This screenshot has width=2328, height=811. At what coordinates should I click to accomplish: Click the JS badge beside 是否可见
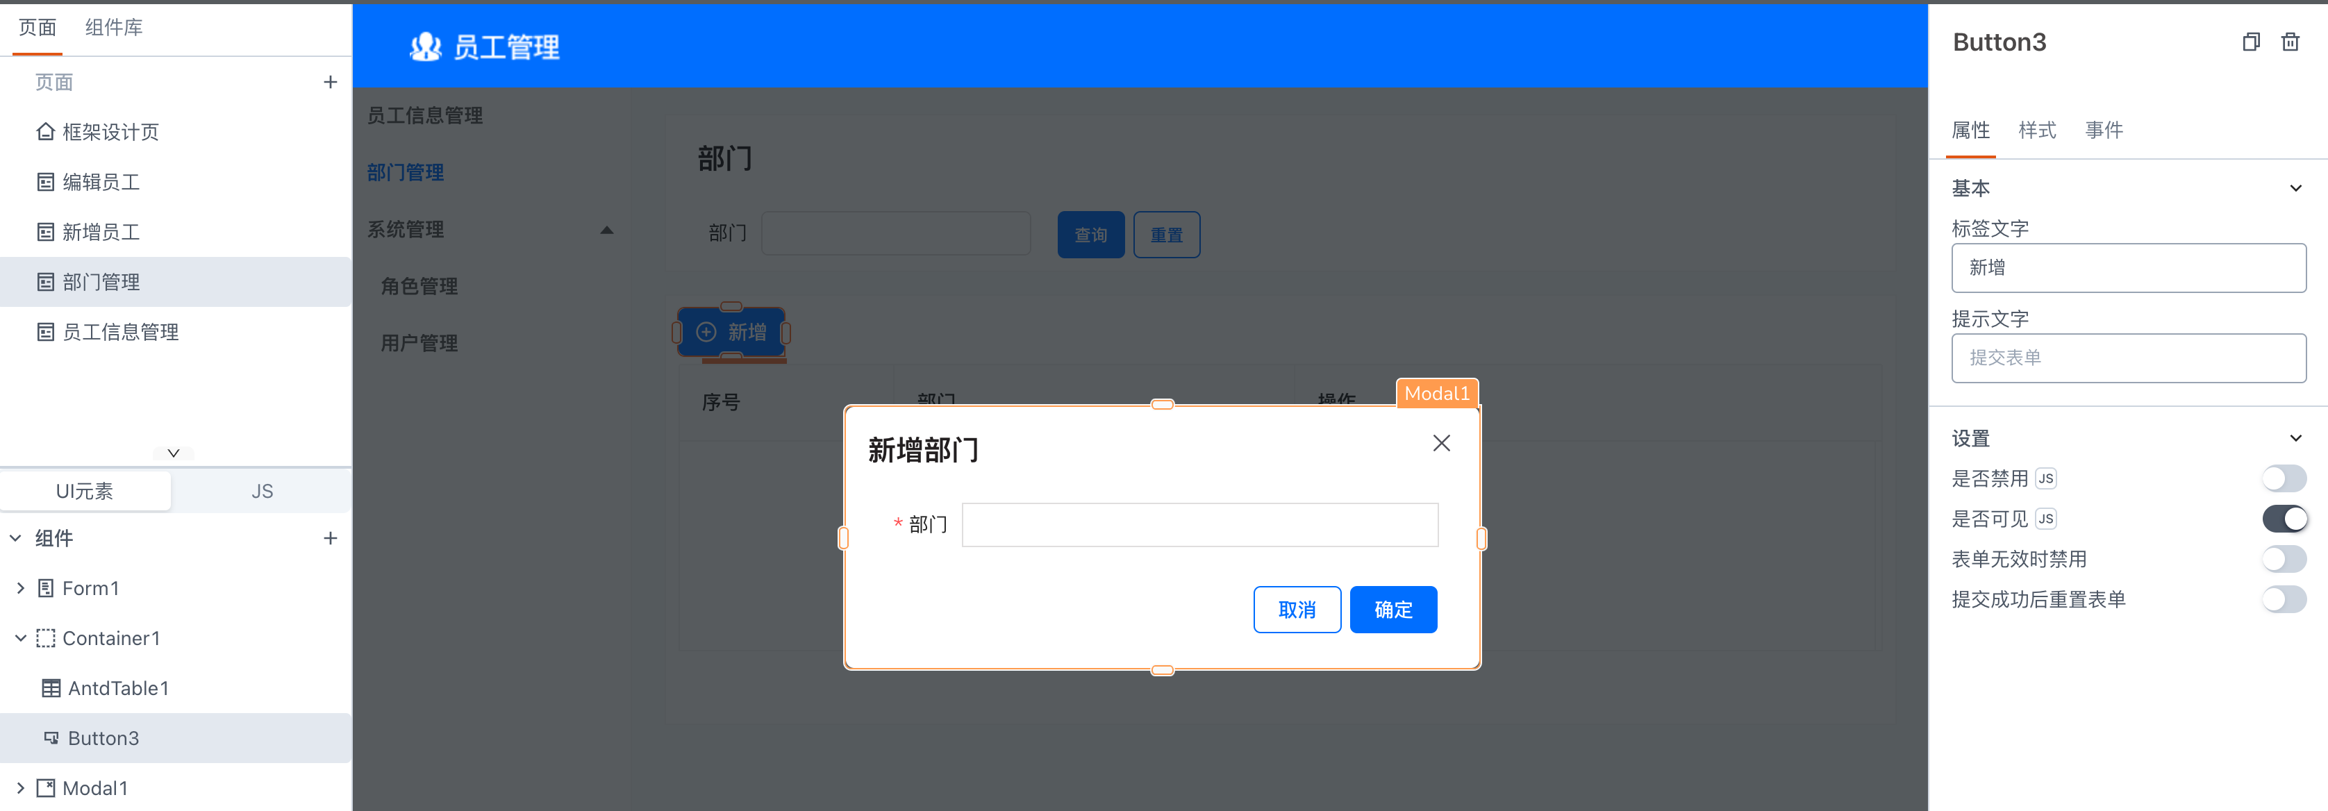pyautogui.click(x=2046, y=519)
